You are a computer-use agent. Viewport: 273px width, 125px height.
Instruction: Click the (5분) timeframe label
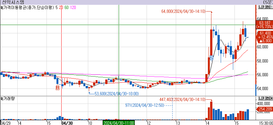[268, 2]
